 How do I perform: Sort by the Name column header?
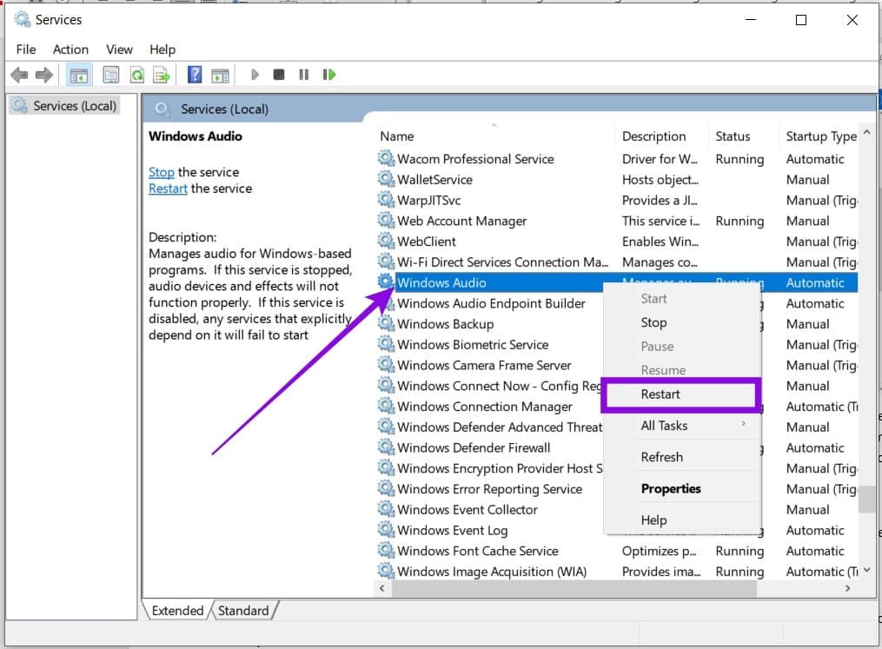coord(495,136)
